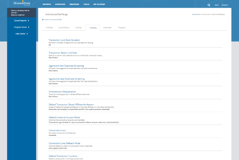Open the My Account menu
This screenshot has width=239, height=160.
tap(99, 4)
